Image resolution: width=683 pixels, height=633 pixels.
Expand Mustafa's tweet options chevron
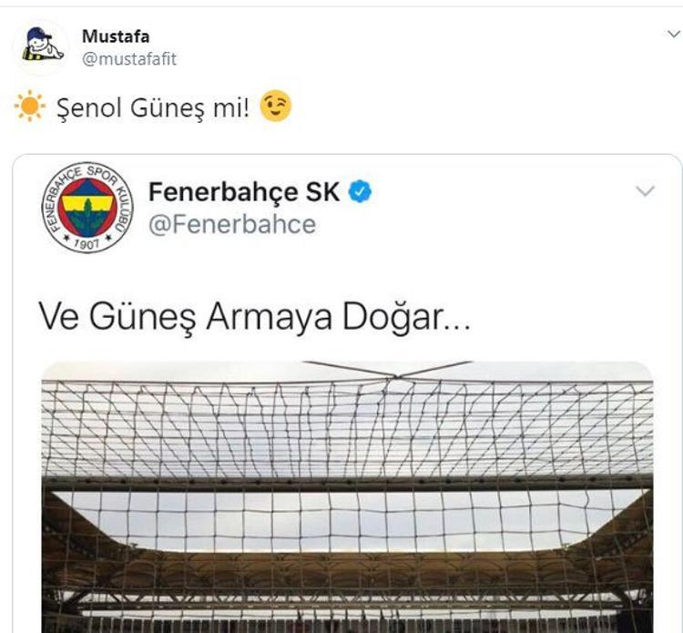[674, 34]
